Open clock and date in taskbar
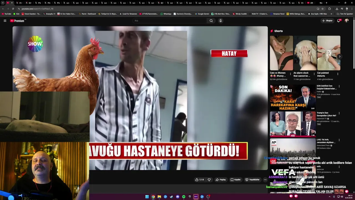 pyautogui.click(x=349, y=197)
